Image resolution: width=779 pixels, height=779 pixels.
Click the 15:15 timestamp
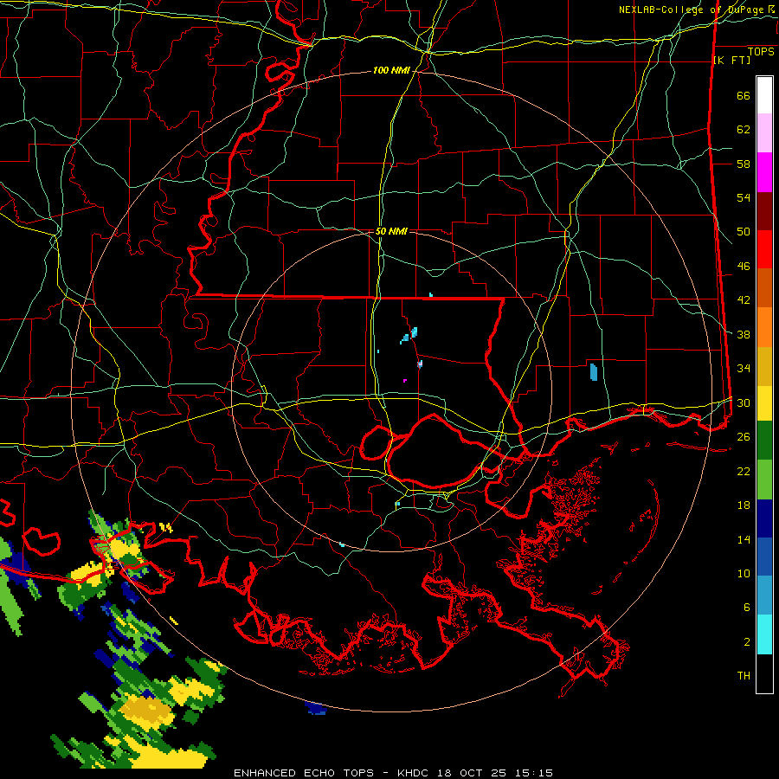coord(532,773)
